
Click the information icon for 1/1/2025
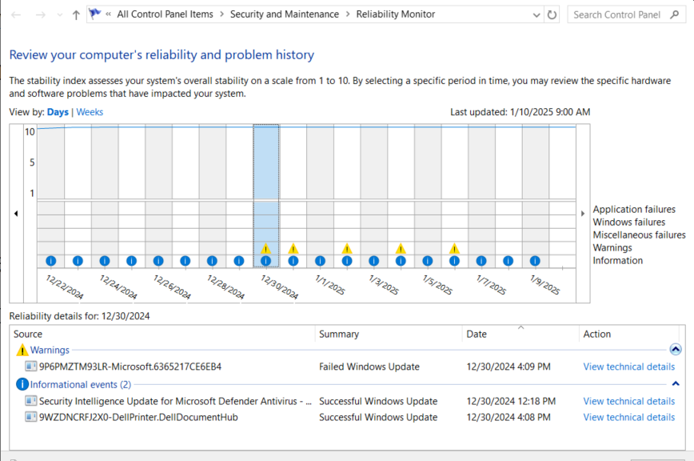click(320, 261)
